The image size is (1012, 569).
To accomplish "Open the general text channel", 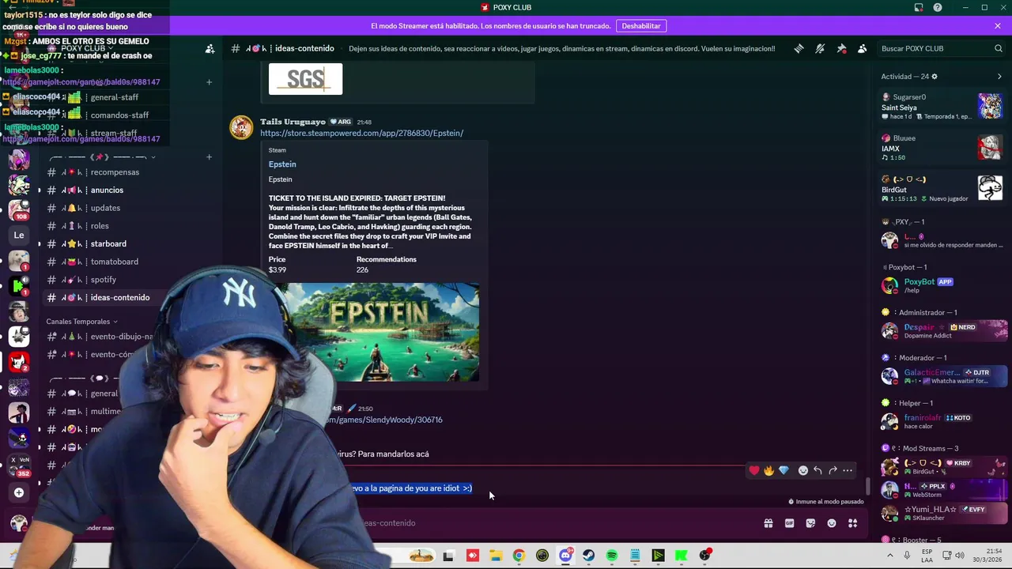I will [82, 394].
